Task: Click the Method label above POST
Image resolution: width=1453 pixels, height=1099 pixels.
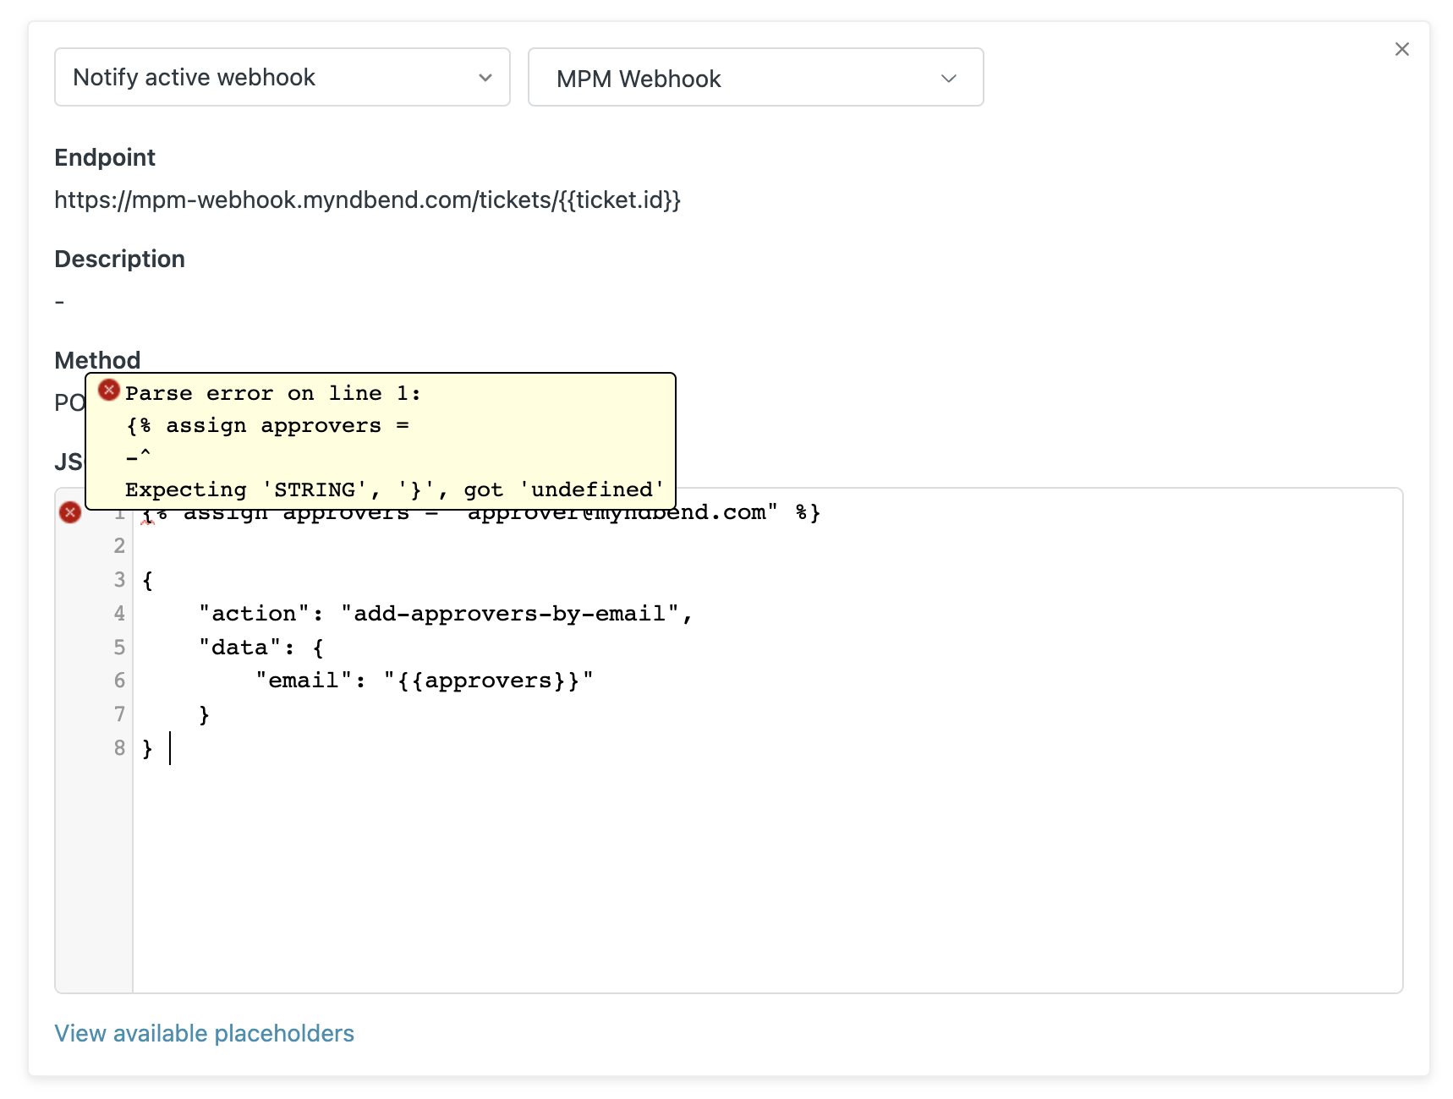Action: tap(97, 359)
